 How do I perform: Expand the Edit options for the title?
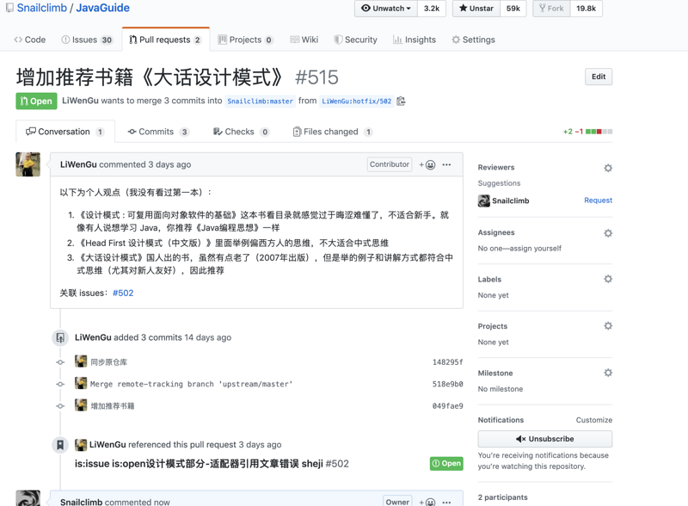598,77
